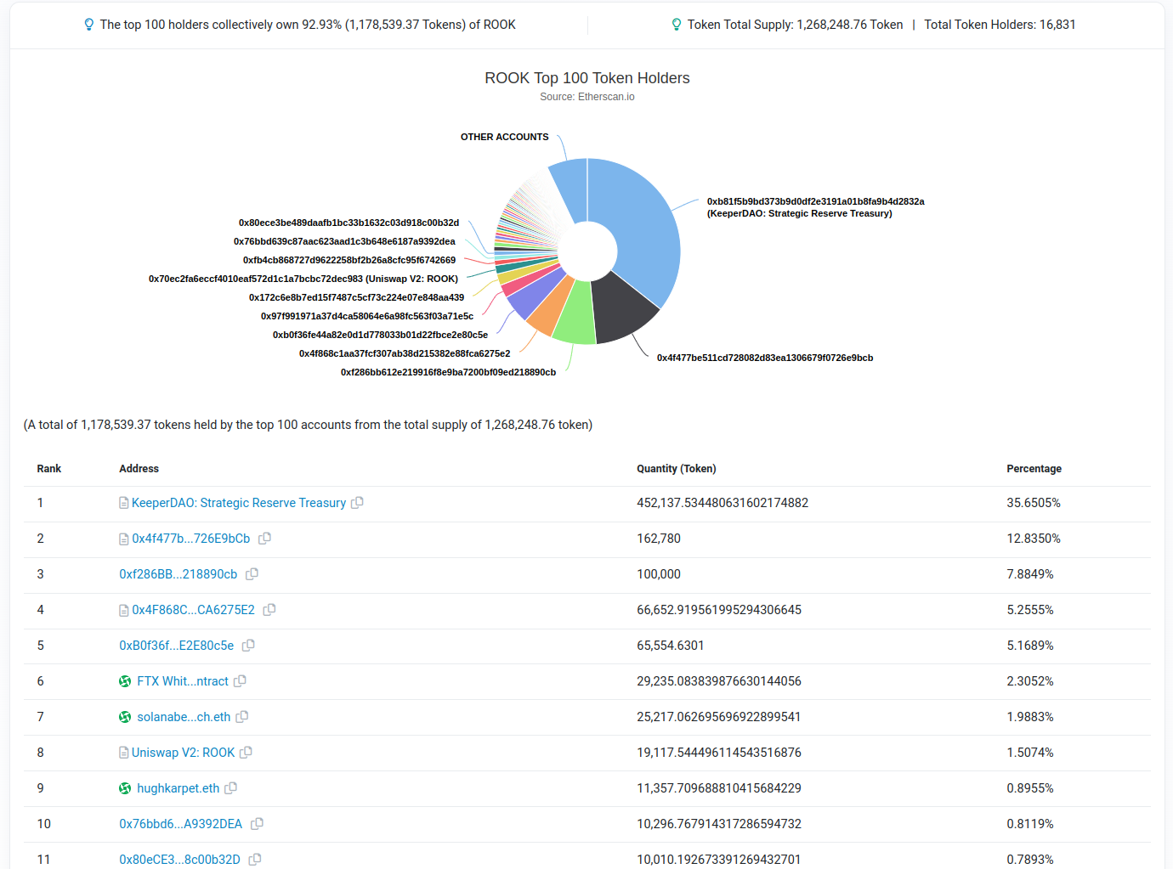Click contract icon beside 0x4F868C...CA6275E2
This screenshot has height=869, width=1173.
point(124,610)
